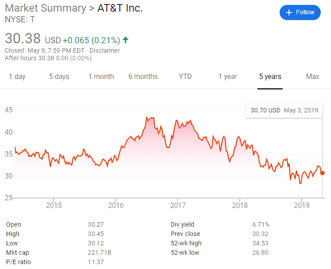Open the Disclaimer link
Image resolution: width=331 pixels, height=269 pixels.
pos(105,50)
